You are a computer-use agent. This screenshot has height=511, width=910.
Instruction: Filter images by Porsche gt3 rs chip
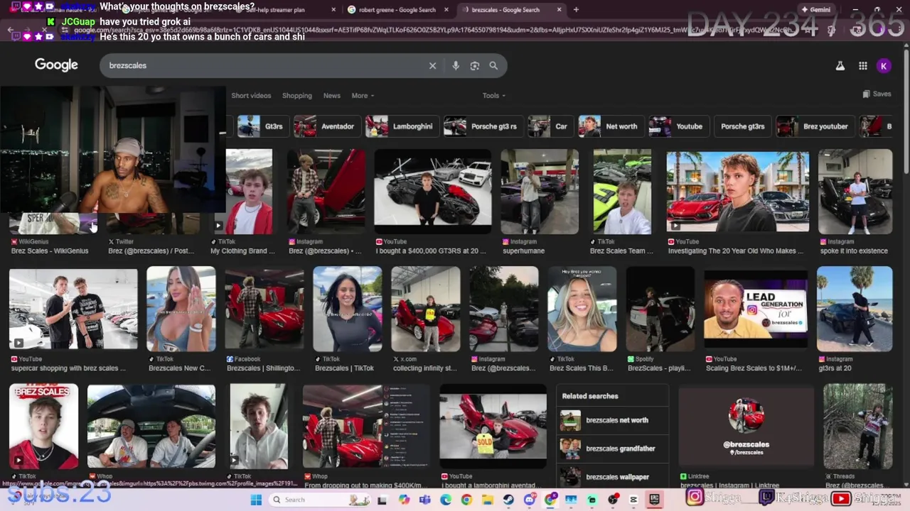[x=482, y=126]
